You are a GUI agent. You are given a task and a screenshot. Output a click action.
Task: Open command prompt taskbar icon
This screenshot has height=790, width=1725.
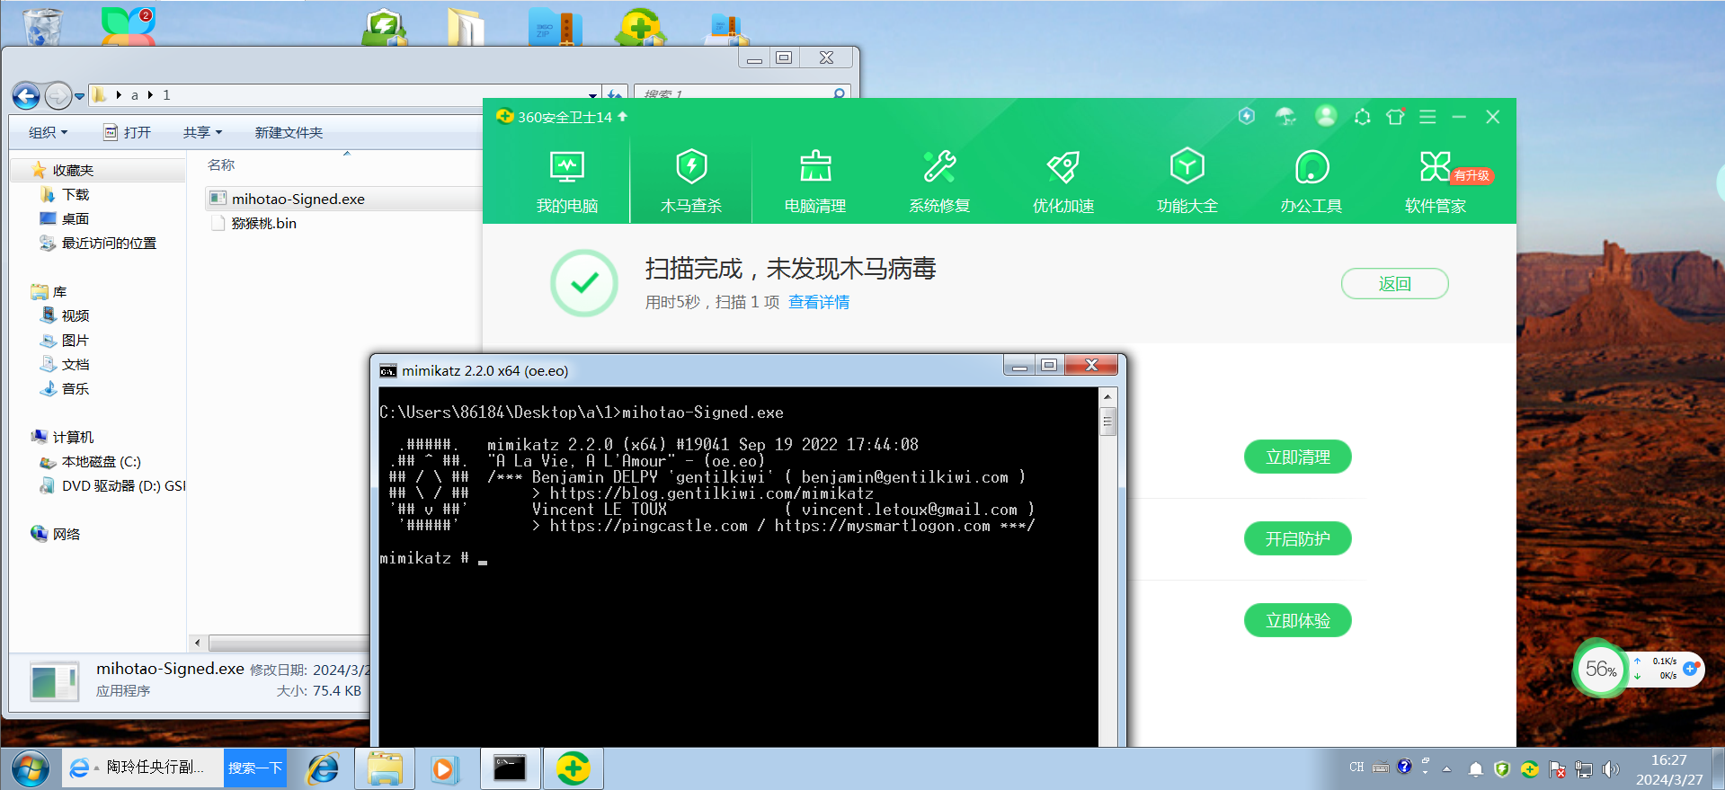pos(510,769)
